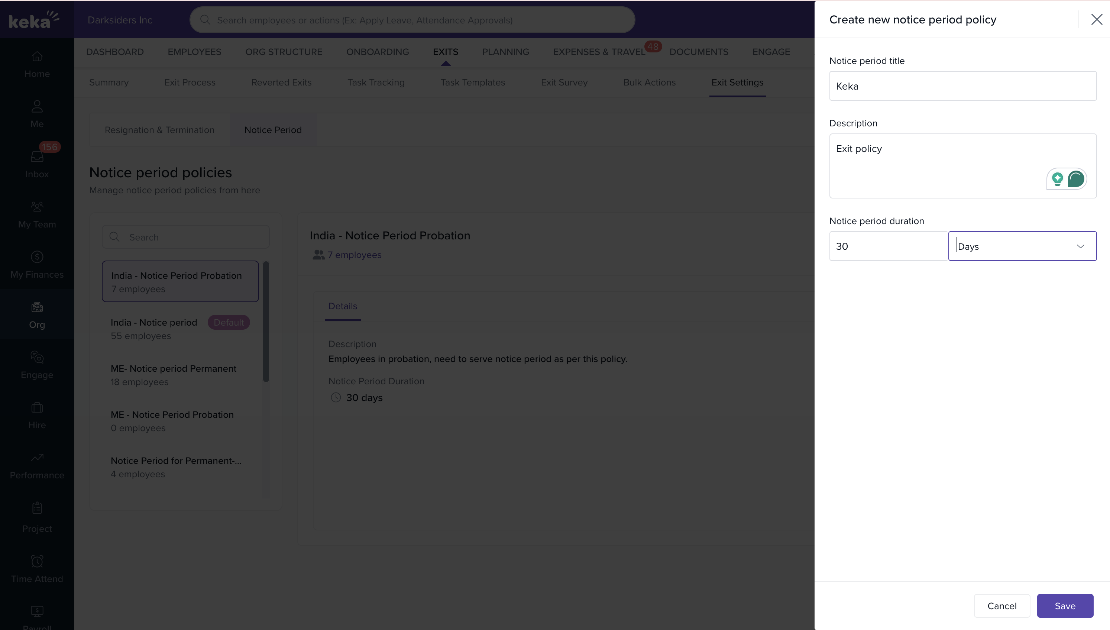Click the Grammarly icon in the Description box
The width and height of the screenshot is (1110, 630).
(x=1076, y=179)
